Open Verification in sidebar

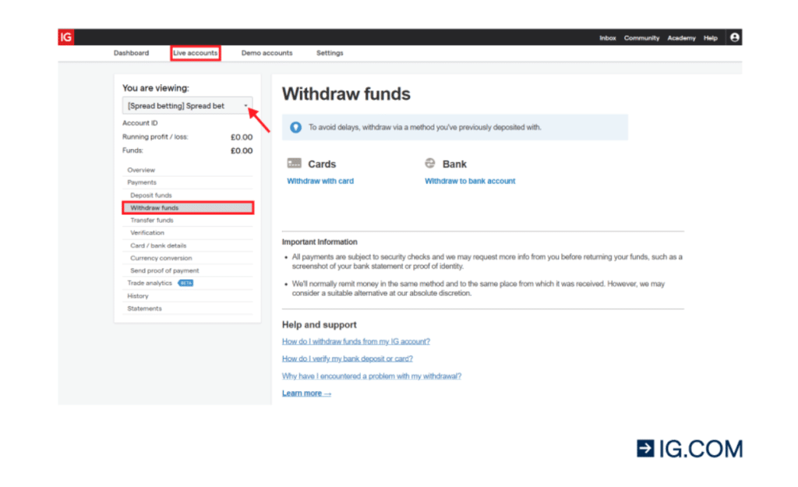(x=188, y=232)
